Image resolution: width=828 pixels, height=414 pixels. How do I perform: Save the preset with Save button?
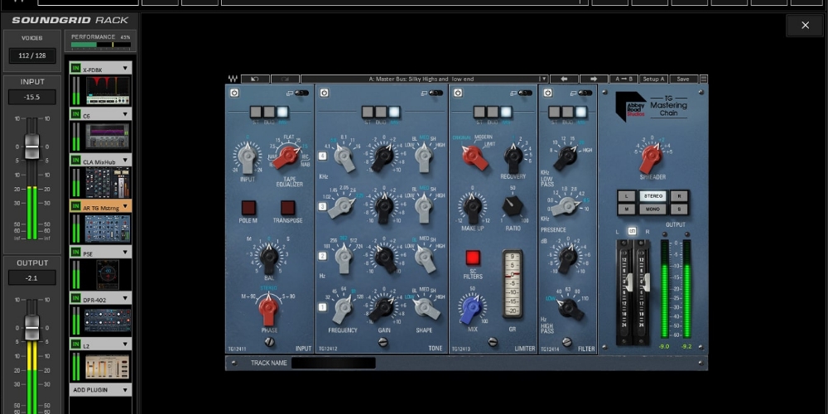pos(683,79)
